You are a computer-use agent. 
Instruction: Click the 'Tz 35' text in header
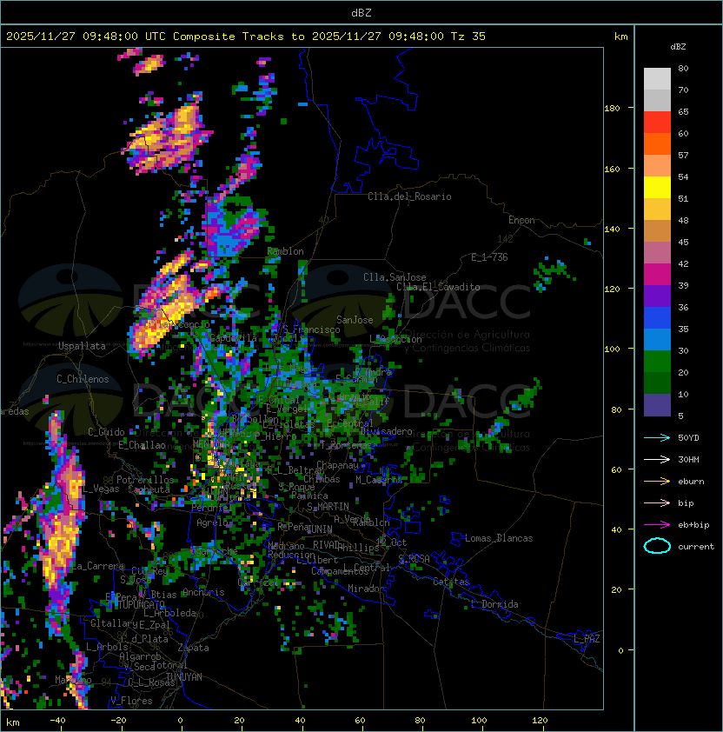point(468,37)
